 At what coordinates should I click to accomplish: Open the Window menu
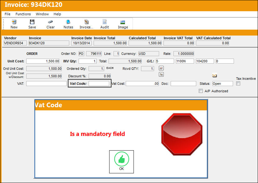coord(42,14)
